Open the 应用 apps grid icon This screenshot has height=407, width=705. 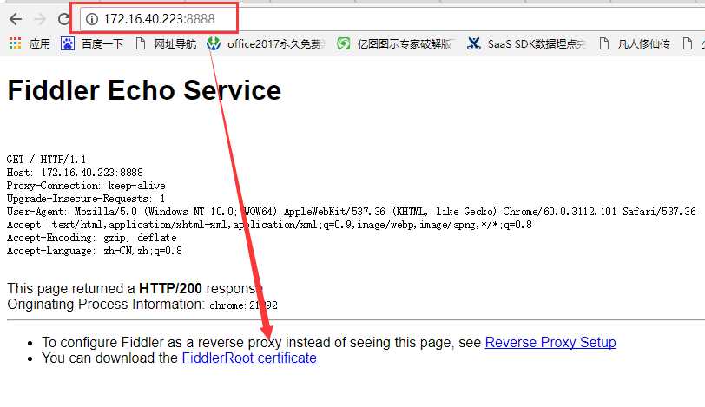pyautogui.click(x=16, y=43)
